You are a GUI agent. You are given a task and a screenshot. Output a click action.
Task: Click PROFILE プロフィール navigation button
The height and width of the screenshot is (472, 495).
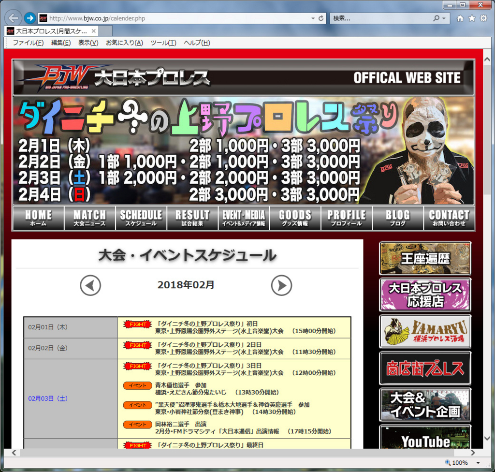pos(346,218)
